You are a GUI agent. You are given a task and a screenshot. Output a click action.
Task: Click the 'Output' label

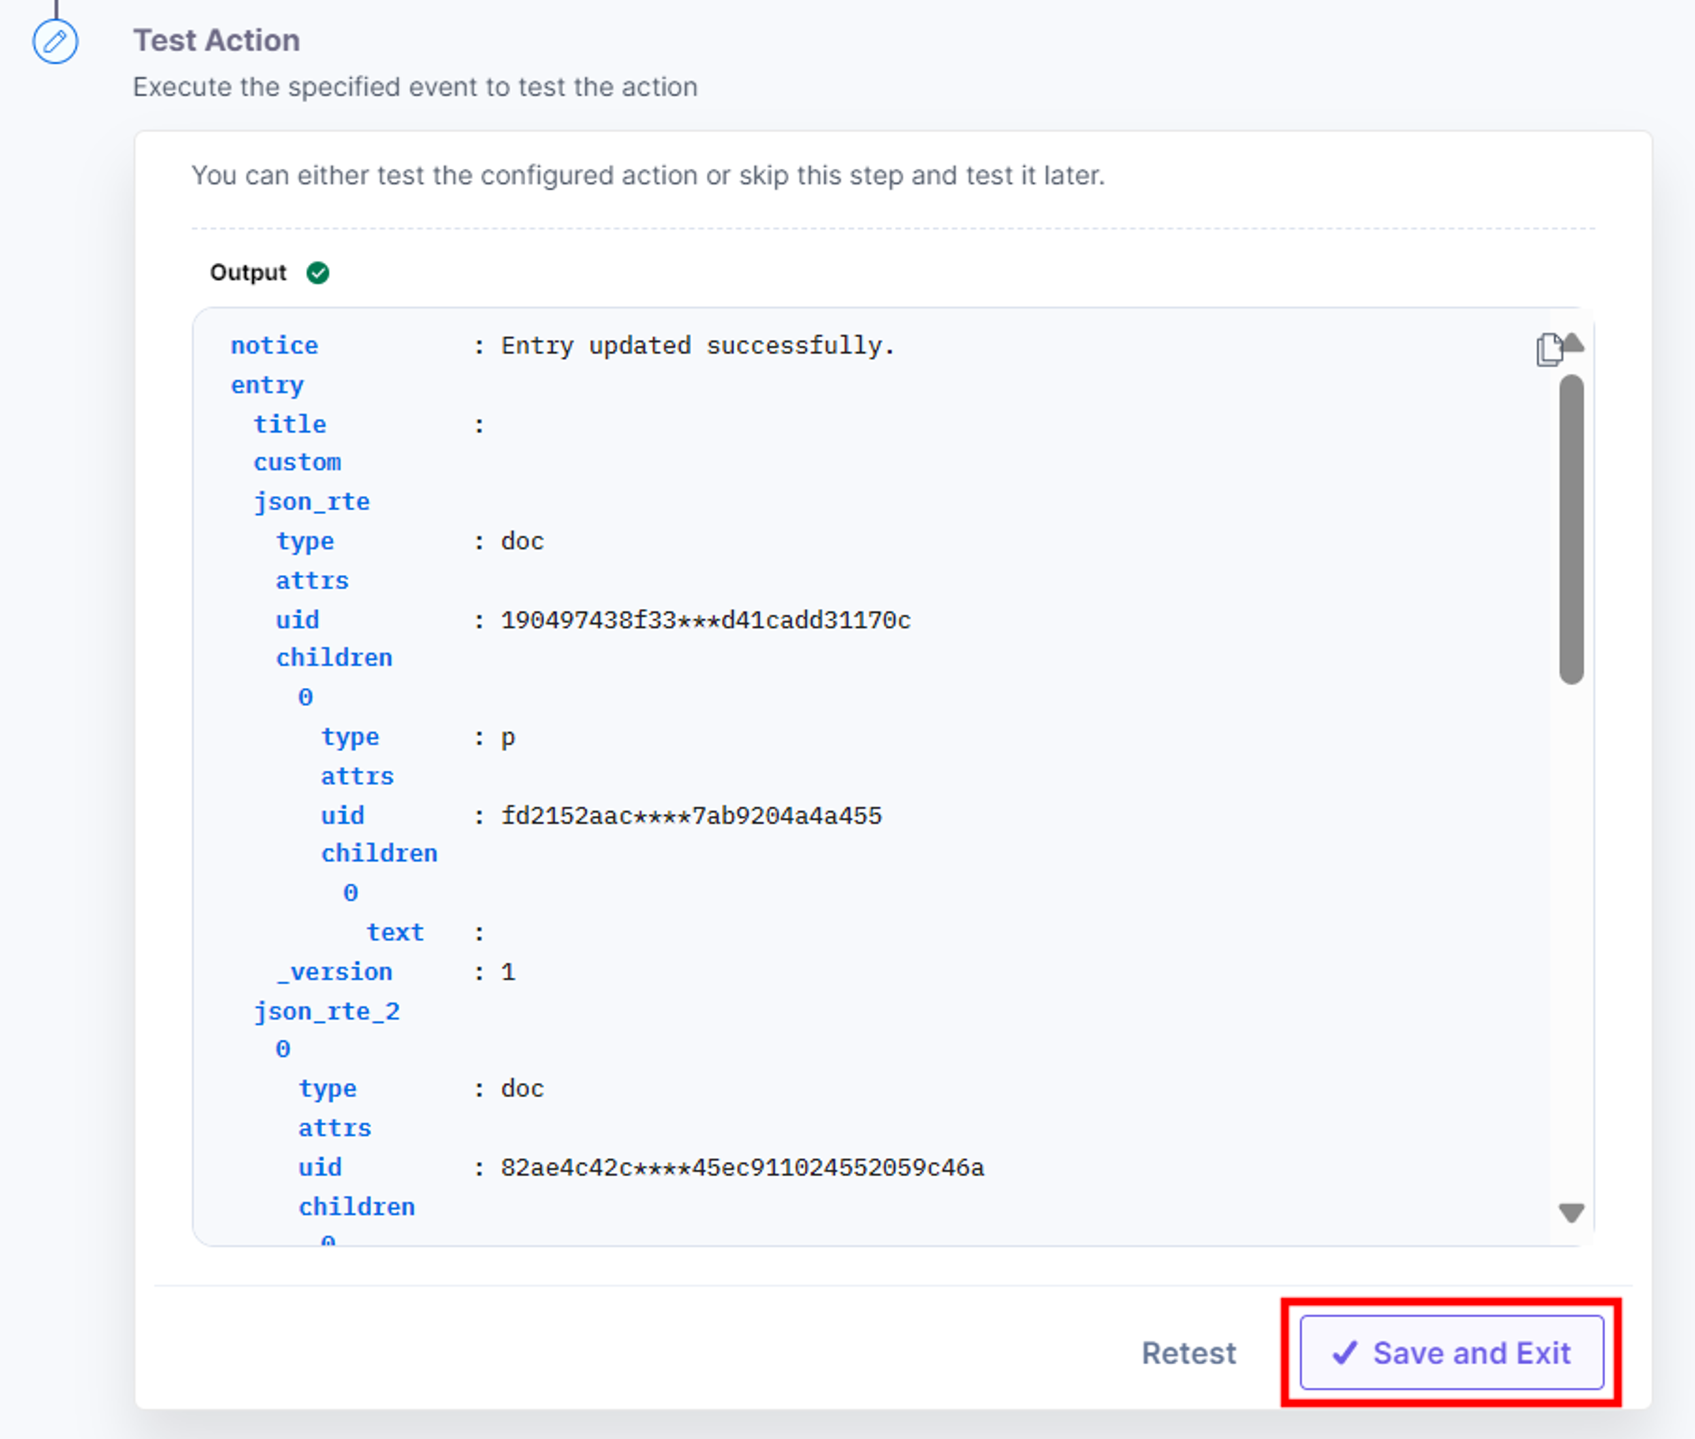(x=248, y=272)
